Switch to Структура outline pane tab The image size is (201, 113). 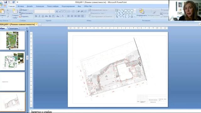(x=13, y=28)
